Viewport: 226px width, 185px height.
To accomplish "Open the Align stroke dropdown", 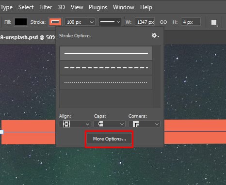I will [75, 124].
